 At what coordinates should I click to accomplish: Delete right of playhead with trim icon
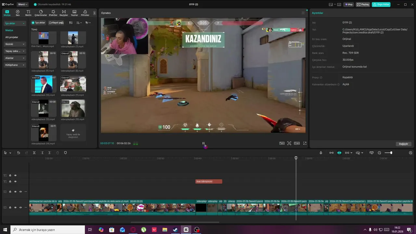click(x=50, y=153)
